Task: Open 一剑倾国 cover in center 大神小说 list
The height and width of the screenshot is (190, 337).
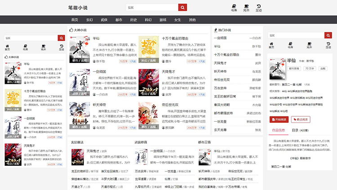Action: tap(80, 82)
